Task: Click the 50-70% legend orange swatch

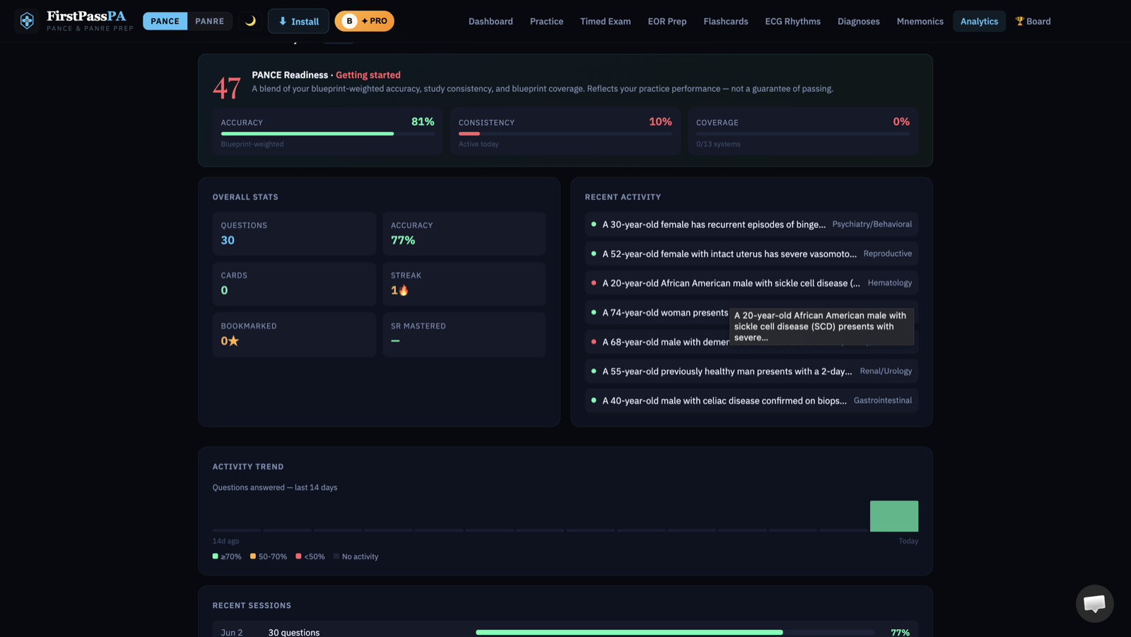Action: coord(253,556)
